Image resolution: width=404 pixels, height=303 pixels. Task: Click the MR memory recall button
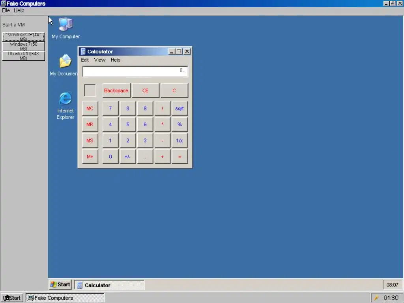90,124
